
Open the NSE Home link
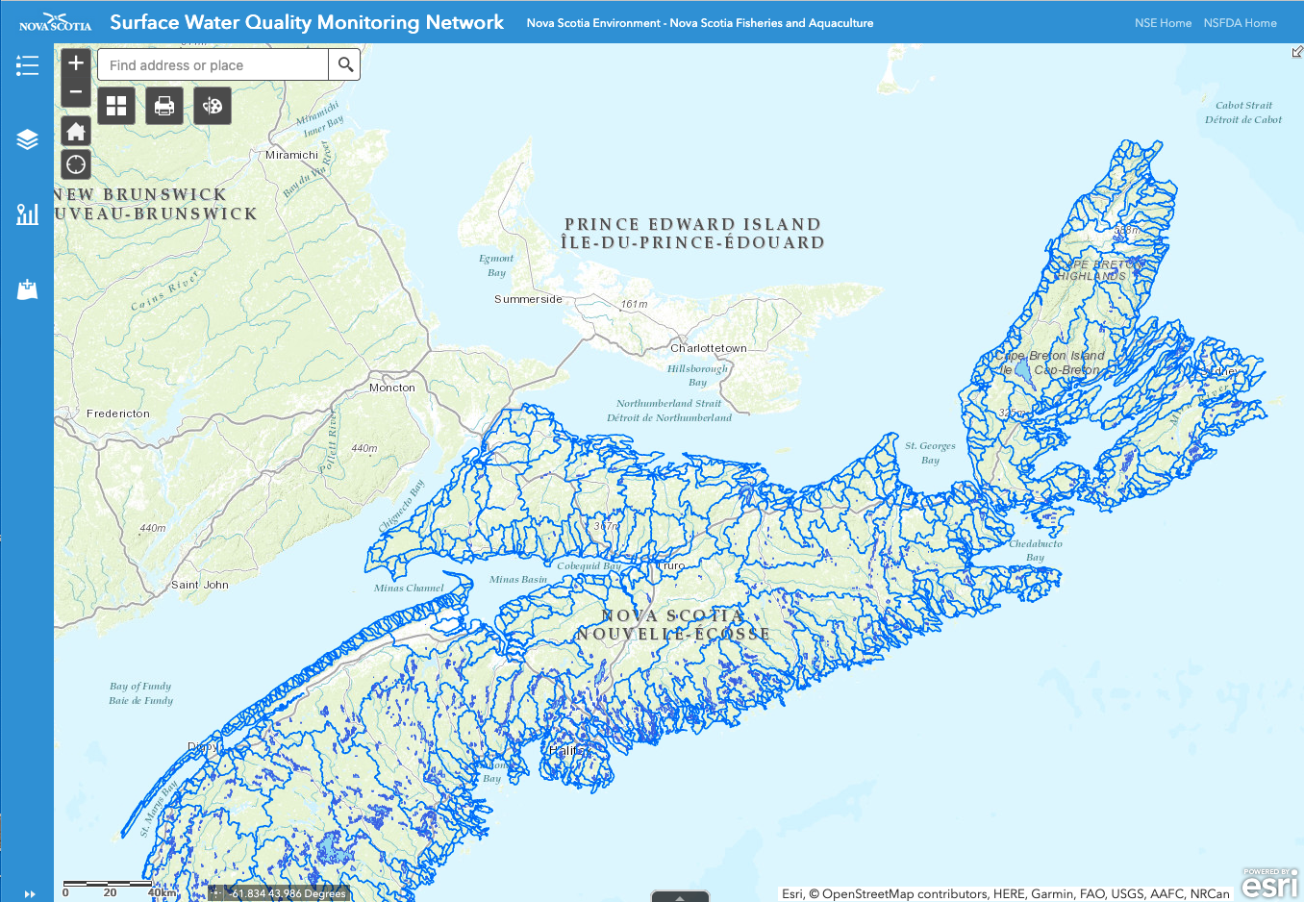pyautogui.click(x=1163, y=23)
